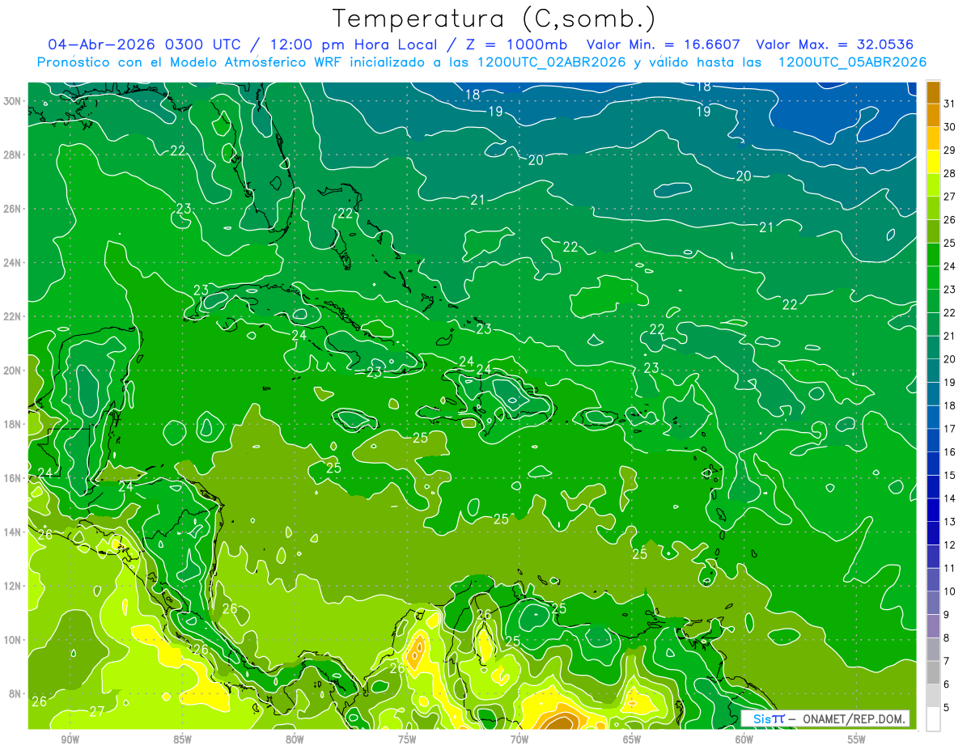Pick the white swatch at the legend bottom

click(933, 718)
